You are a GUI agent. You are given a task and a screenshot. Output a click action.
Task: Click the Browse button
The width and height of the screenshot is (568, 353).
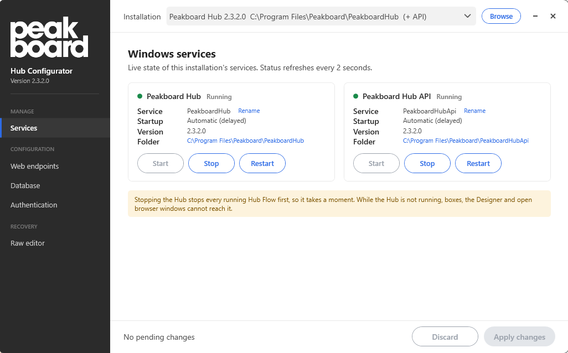(501, 16)
